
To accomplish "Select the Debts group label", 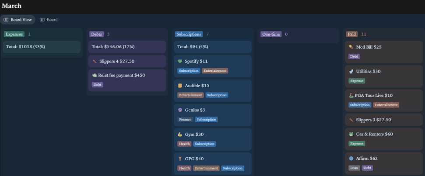I will 97,34.
